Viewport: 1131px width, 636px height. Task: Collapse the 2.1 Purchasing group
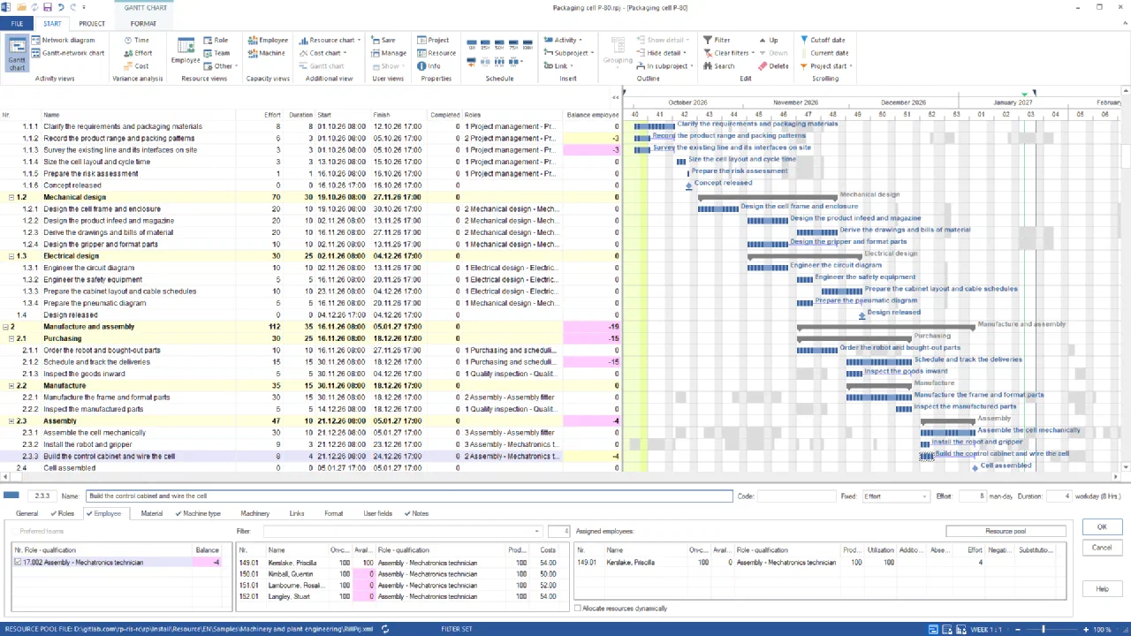(11, 338)
